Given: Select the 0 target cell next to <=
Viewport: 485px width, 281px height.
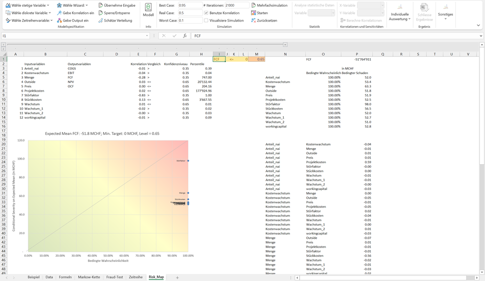Looking at the screenshot, I should tap(244, 59).
